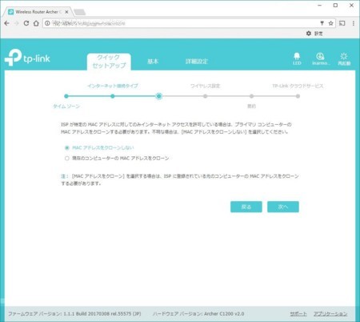
Task: Click the 設定 text beside gear
Action: [318, 34]
